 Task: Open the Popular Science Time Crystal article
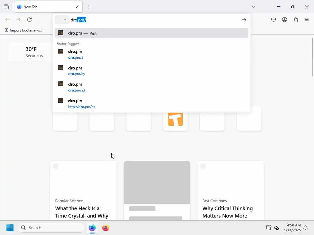click(83, 191)
